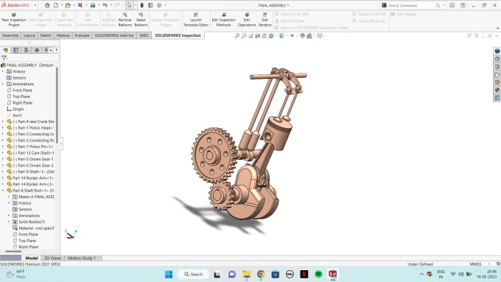Screen dimensions: 501x282
Task: Open the Appearances task pane color ball
Action: coord(497,90)
